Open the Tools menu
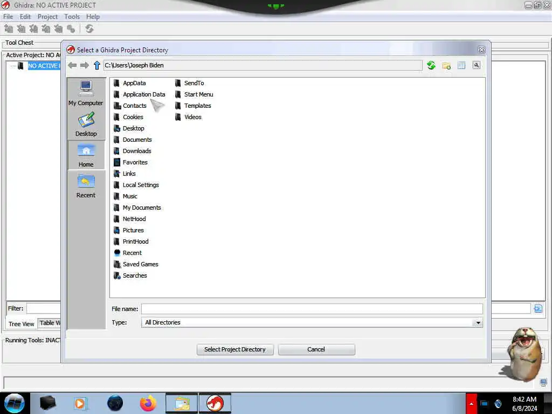This screenshot has height=414, width=552. click(x=72, y=17)
